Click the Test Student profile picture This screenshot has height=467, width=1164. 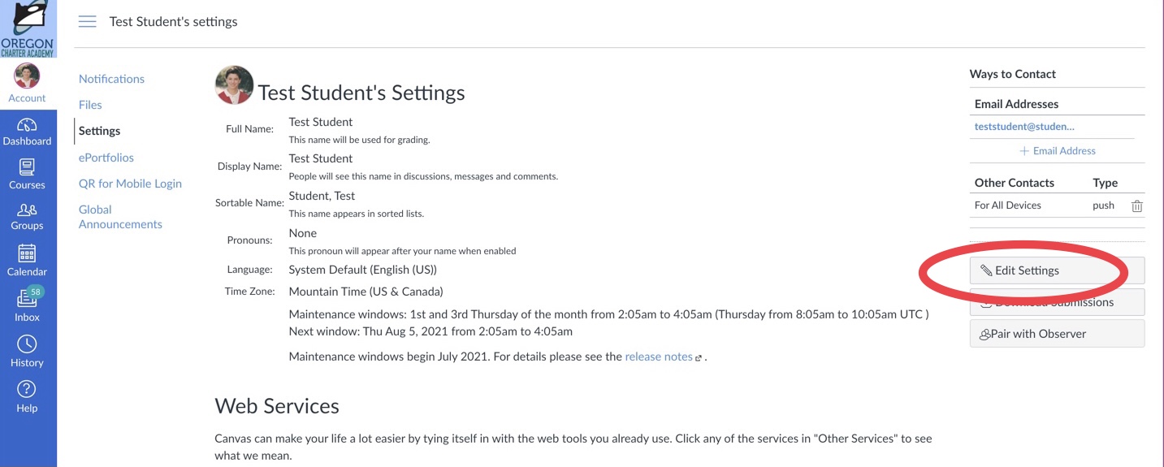[234, 85]
